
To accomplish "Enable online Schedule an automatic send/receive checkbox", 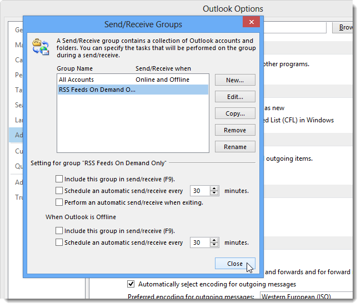I will pyautogui.click(x=59, y=191).
